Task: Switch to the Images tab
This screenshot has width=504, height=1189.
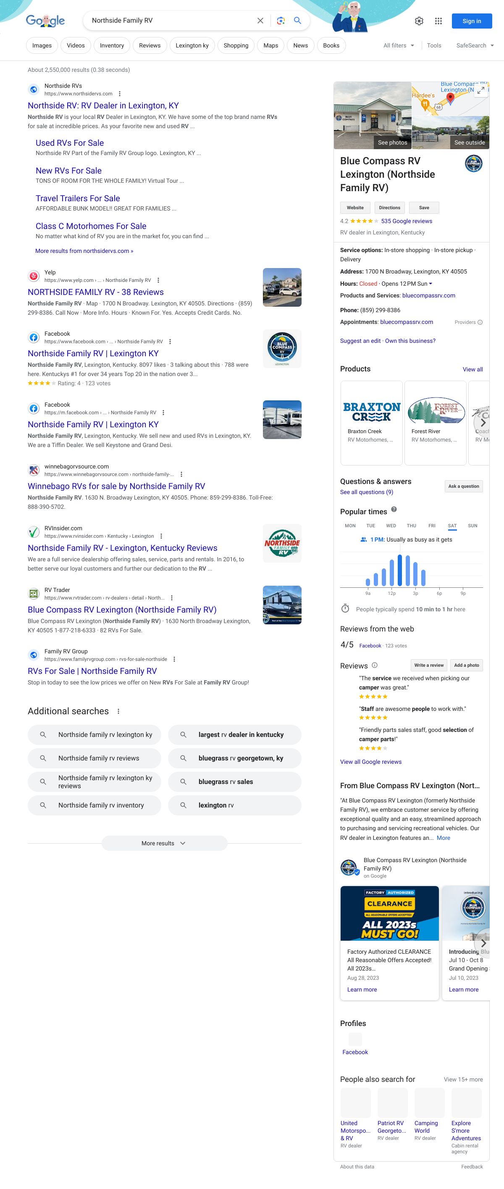Action: pyautogui.click(x=42, y=46)
